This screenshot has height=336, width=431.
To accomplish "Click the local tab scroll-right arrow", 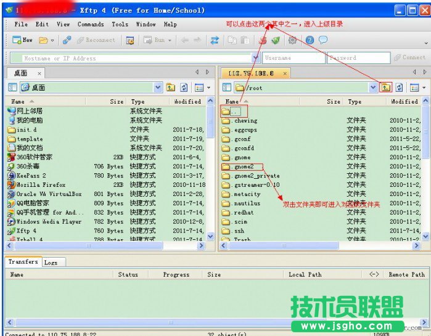I will pos(208,72).
